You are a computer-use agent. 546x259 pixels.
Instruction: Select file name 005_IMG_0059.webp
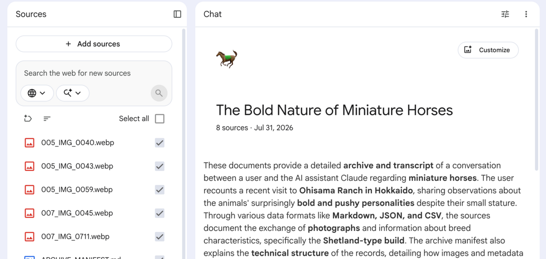pos(77,190)
